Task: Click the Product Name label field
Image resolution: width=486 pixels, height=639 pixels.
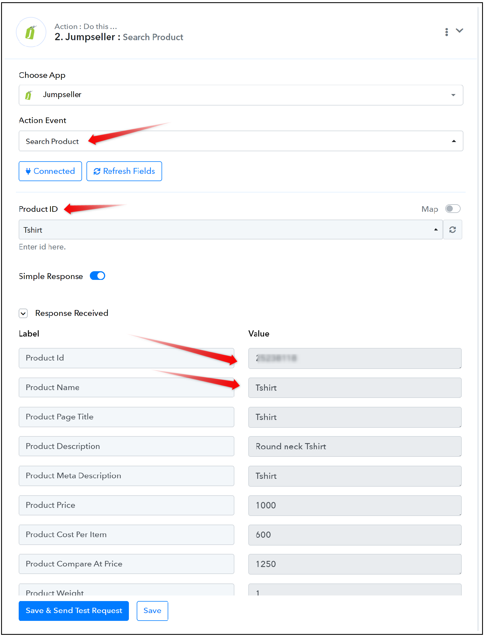Action: (126, 388)
